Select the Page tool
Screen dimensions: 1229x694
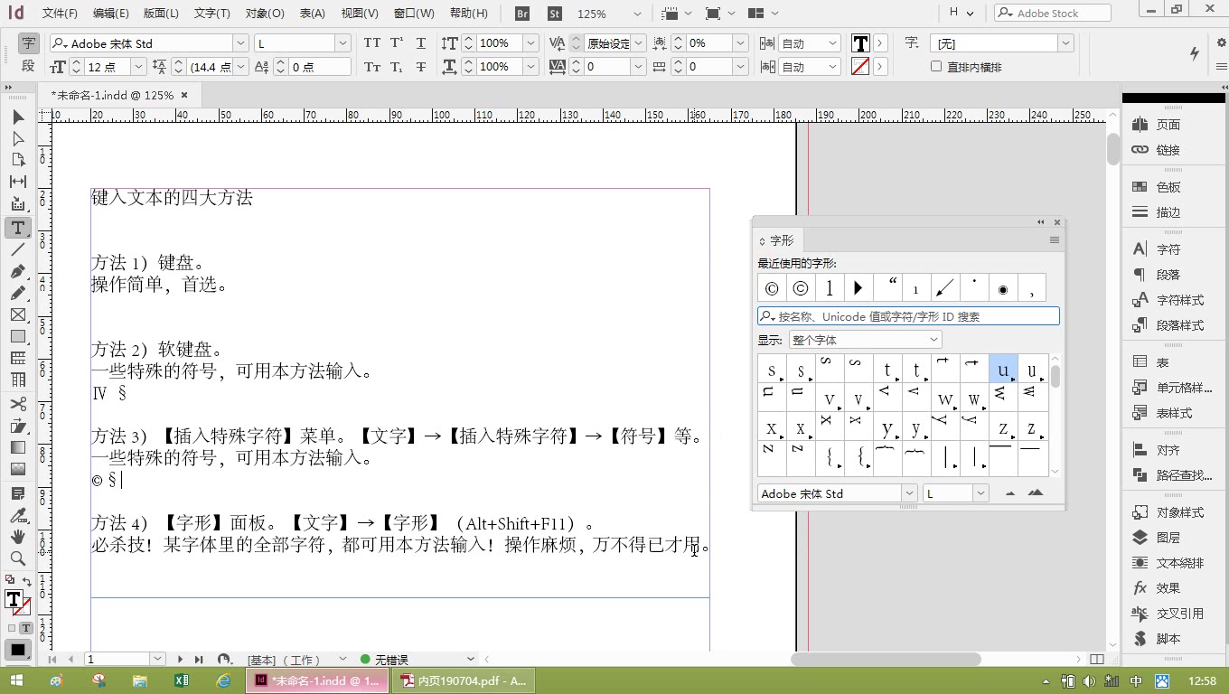pos(18,161)
